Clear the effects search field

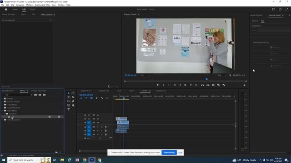coord(31,95)
